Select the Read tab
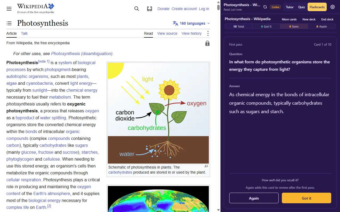The height and width of the screenshot is (212, 340). point(148,33)
